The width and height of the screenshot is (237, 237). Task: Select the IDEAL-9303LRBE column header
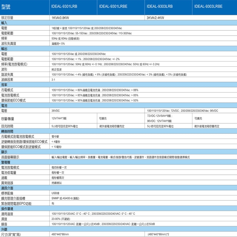tap(208, 6)
